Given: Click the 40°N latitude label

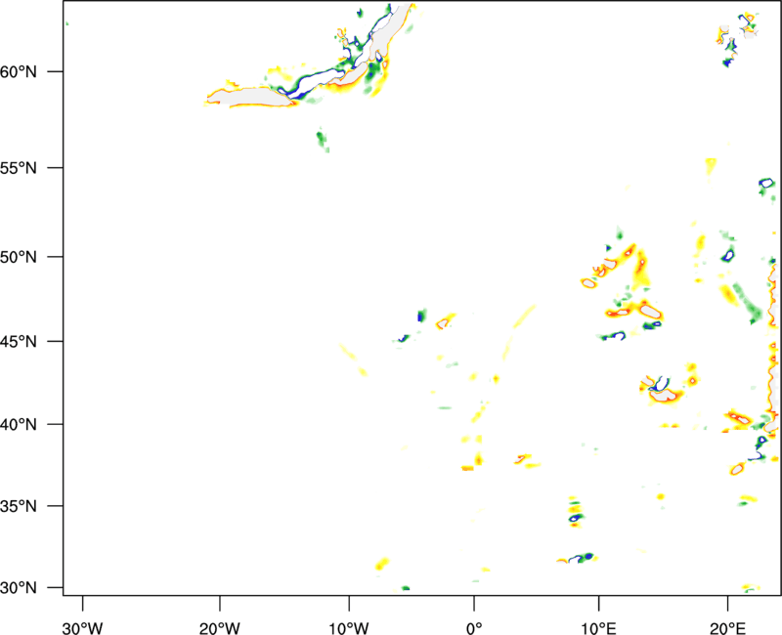Looking at the screenshot, I should coord(19,425).
